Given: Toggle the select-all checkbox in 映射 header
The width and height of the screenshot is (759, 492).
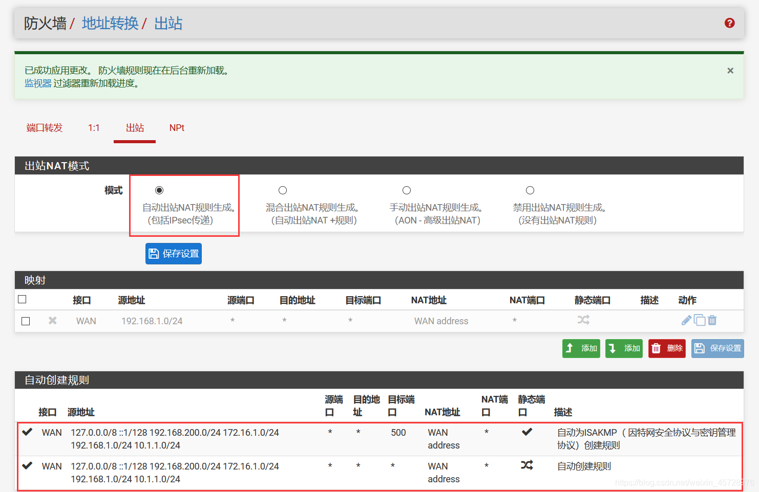Looking at the screenshot, I should coord(22,299).
